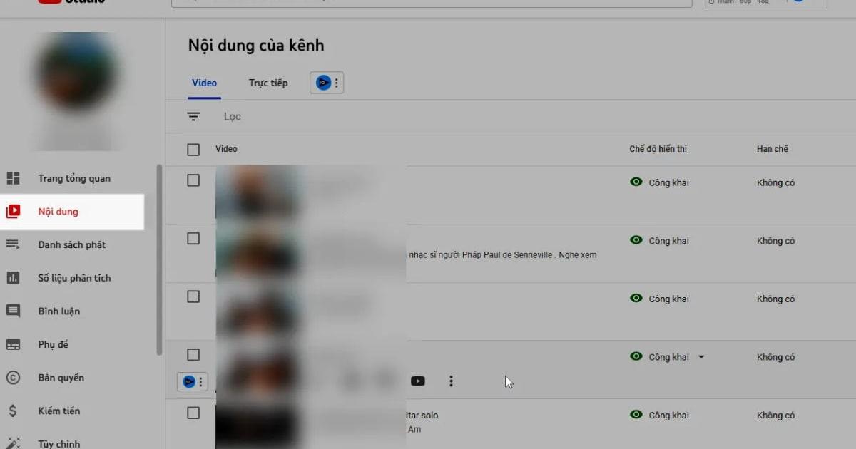
Task: Open Danh sách phát section
Action: (x=72, y=244)
